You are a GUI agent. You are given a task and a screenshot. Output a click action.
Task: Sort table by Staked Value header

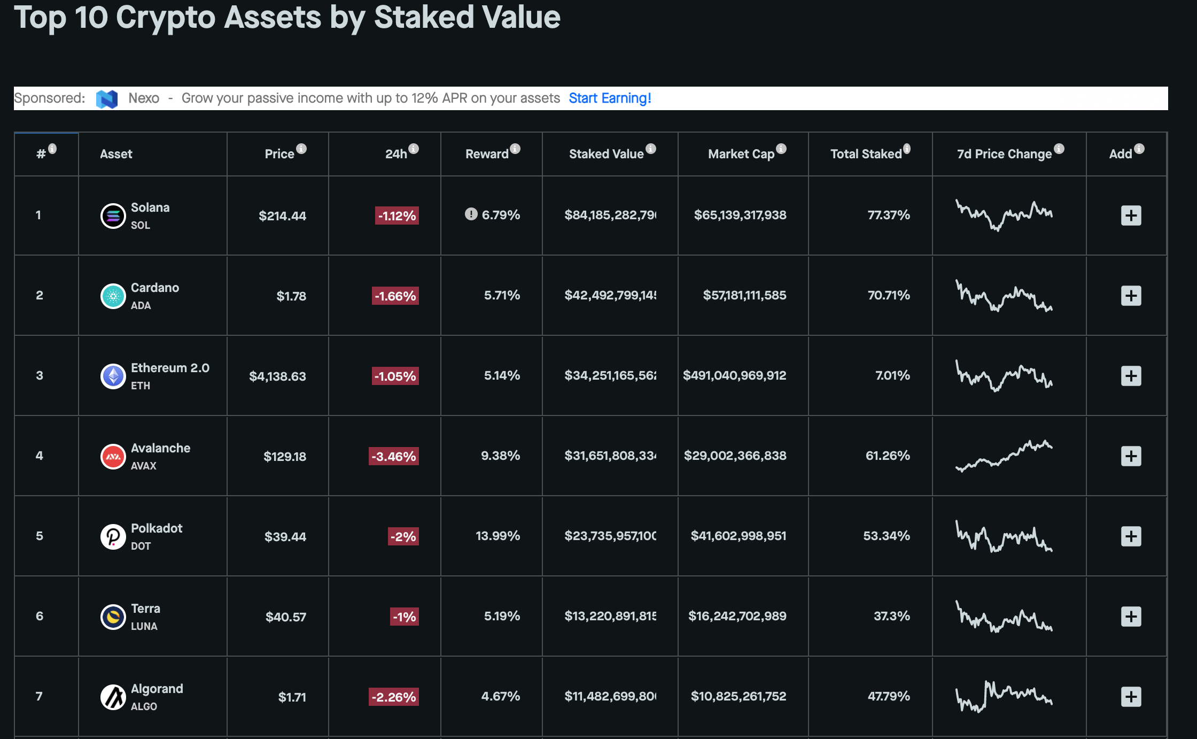(x=607, y=154)
